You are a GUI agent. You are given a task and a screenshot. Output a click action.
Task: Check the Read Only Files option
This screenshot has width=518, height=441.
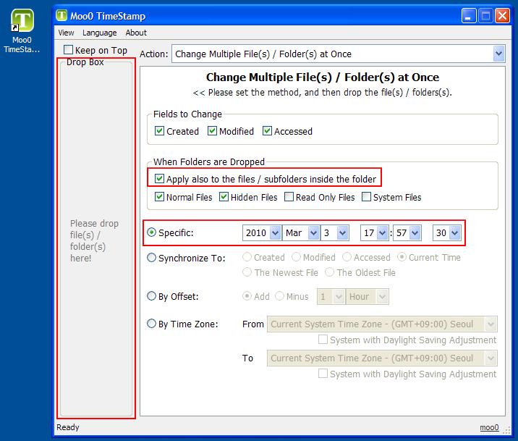[x=289, y=197]
